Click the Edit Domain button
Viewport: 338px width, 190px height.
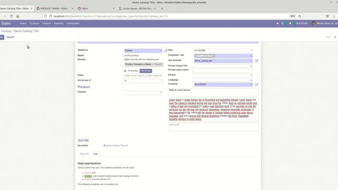pos(146,71)
